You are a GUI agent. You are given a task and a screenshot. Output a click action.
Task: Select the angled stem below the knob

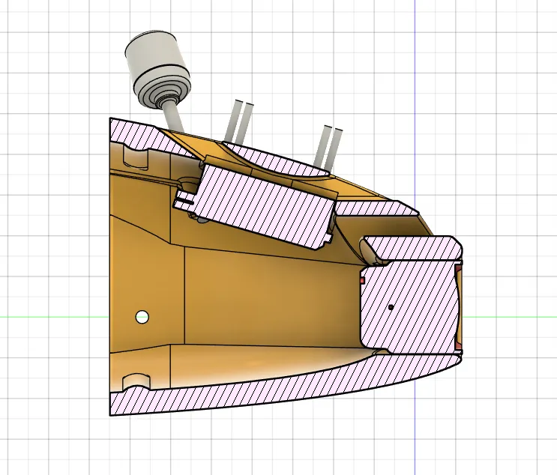coord(175,115)
